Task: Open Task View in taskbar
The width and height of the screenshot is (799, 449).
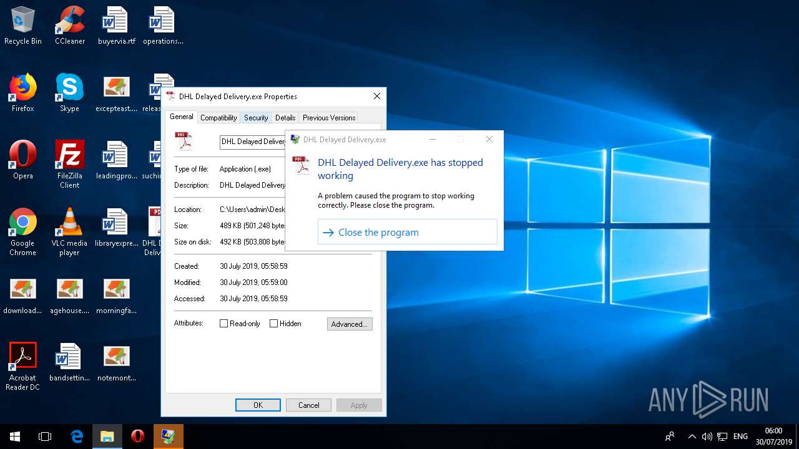Action: tap(45, 437)
